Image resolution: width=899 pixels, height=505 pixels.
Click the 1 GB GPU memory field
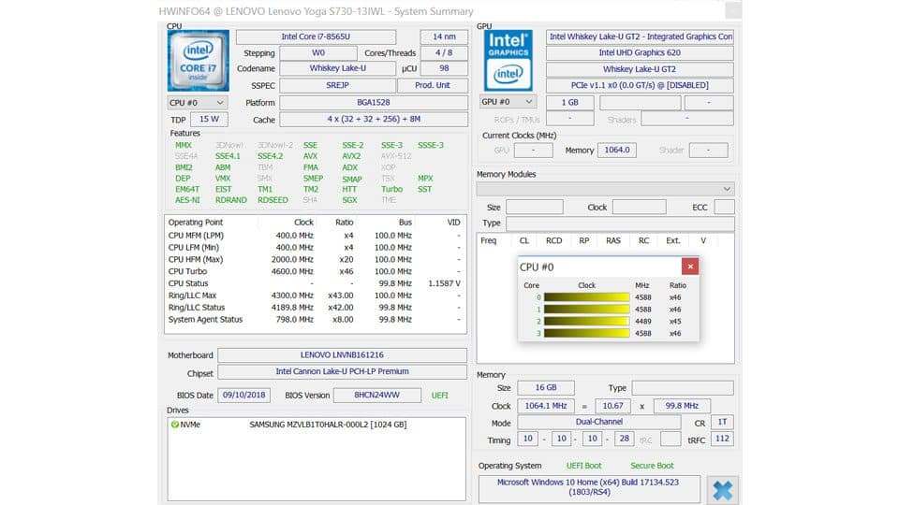(x=570, y=103)
